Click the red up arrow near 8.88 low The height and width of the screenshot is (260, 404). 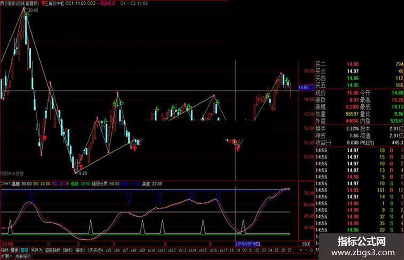pyautogui.click(x=81, y=167)
